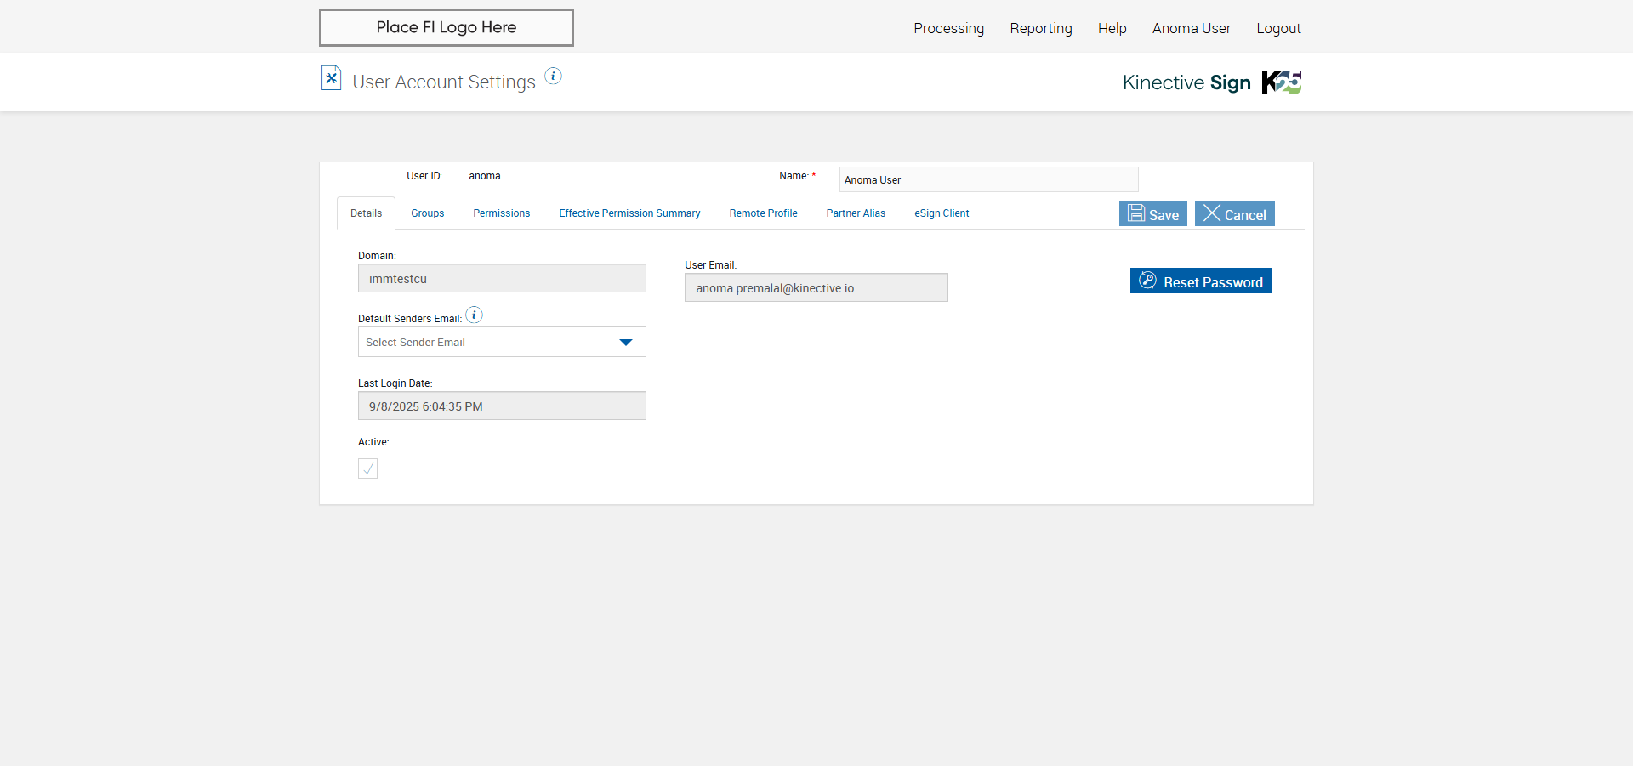This screenshot has height=766, width=1633.
Task: Click the Logout link
Action: 1278,28
